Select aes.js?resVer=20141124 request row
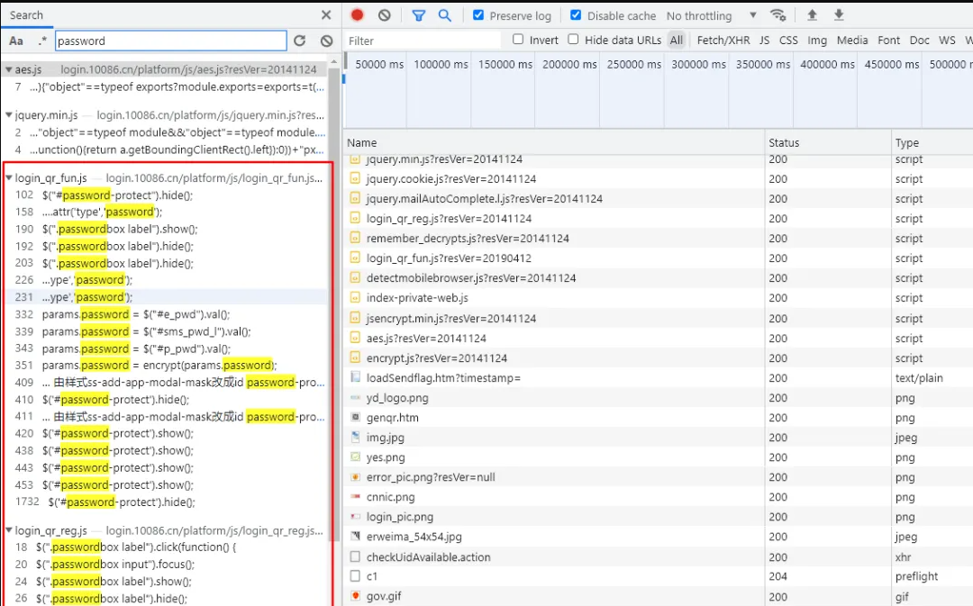 (x=426, y=338)
